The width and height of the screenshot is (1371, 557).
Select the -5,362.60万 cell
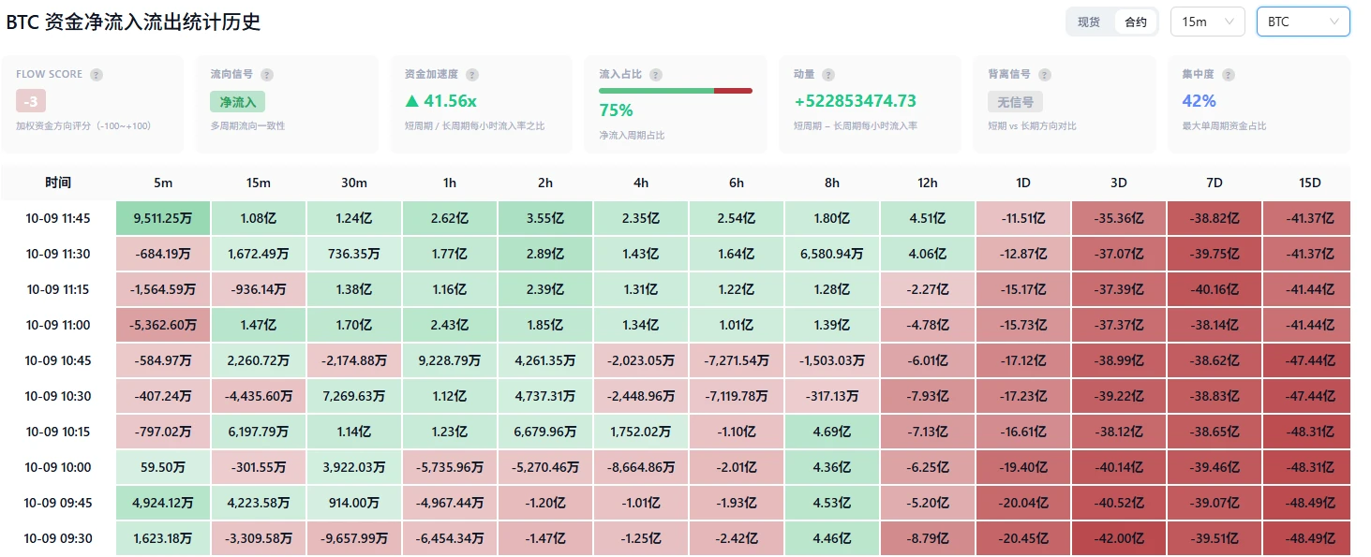tap(163, 325)
